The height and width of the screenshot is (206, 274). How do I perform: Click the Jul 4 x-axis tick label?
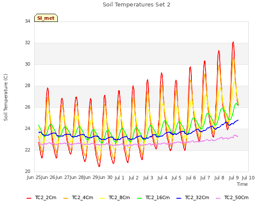point(162,178)
